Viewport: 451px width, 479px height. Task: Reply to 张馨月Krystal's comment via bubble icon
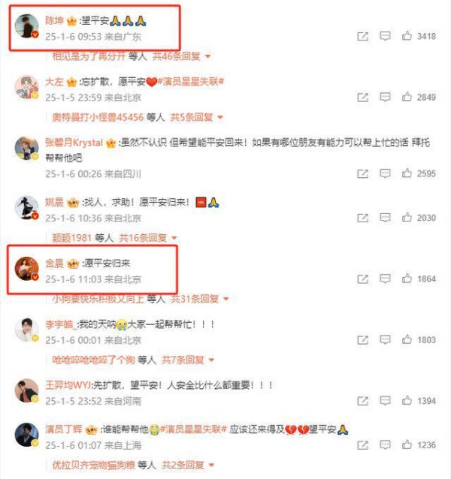(x=385, y=173)
